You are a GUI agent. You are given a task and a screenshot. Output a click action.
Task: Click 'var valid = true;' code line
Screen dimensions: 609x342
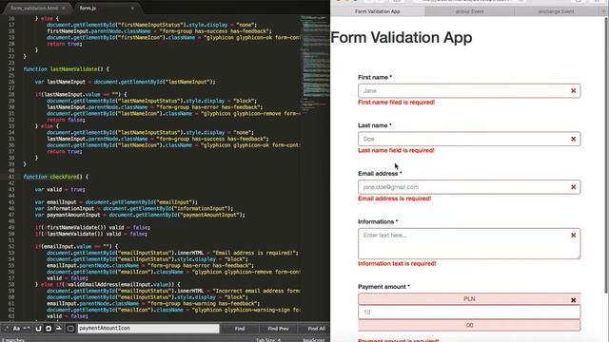tap(60, 190)
